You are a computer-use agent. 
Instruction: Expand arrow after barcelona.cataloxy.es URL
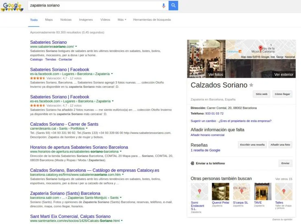123,174
